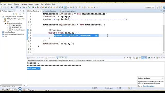Click Remove Launch X icon in console
The width and height of the screenshot is (165, 93).
click(127, 58)
